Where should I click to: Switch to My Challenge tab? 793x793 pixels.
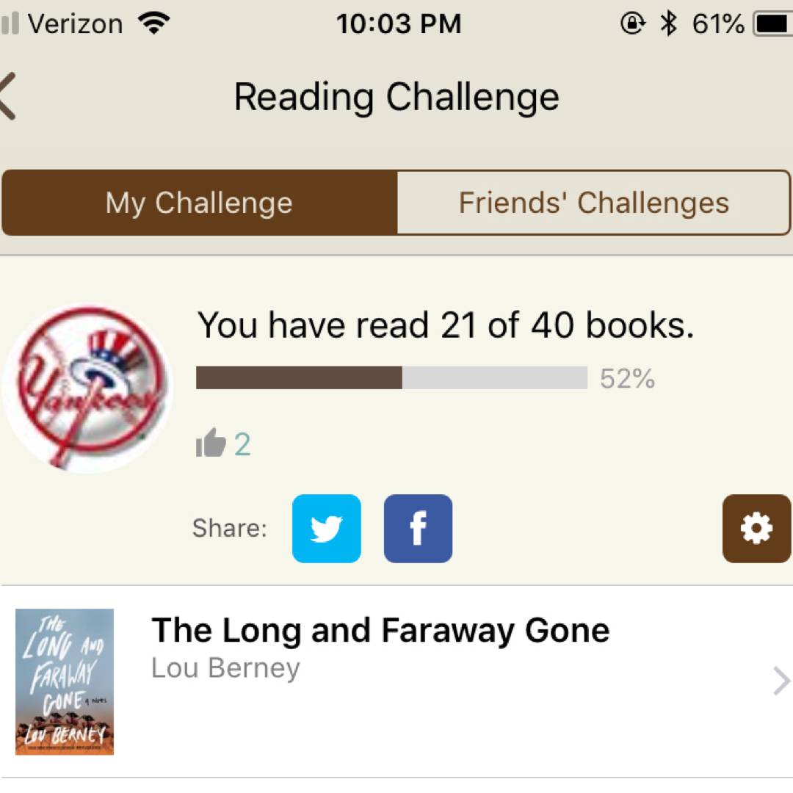pyautogui.click(x=199, y=203)
